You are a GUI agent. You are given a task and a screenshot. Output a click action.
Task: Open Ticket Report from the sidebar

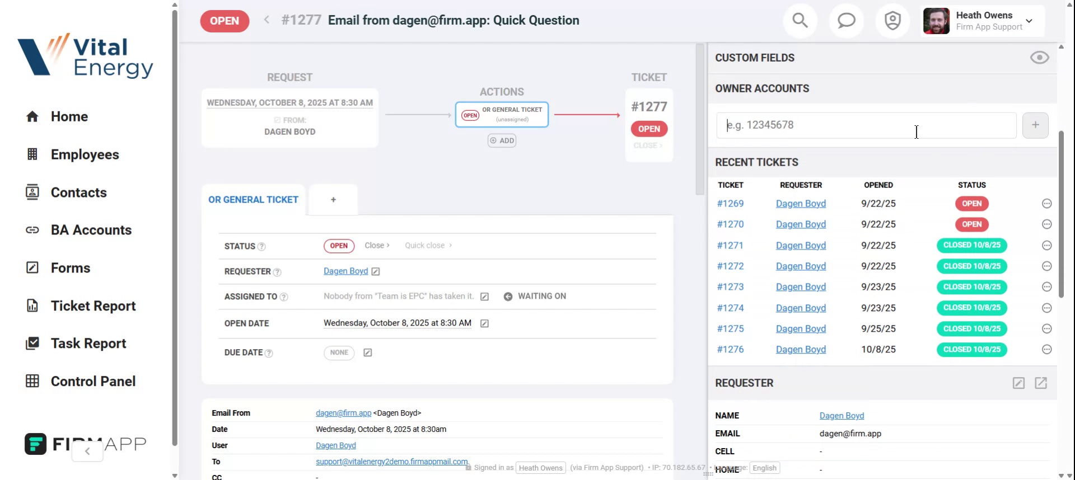point(93,306)
